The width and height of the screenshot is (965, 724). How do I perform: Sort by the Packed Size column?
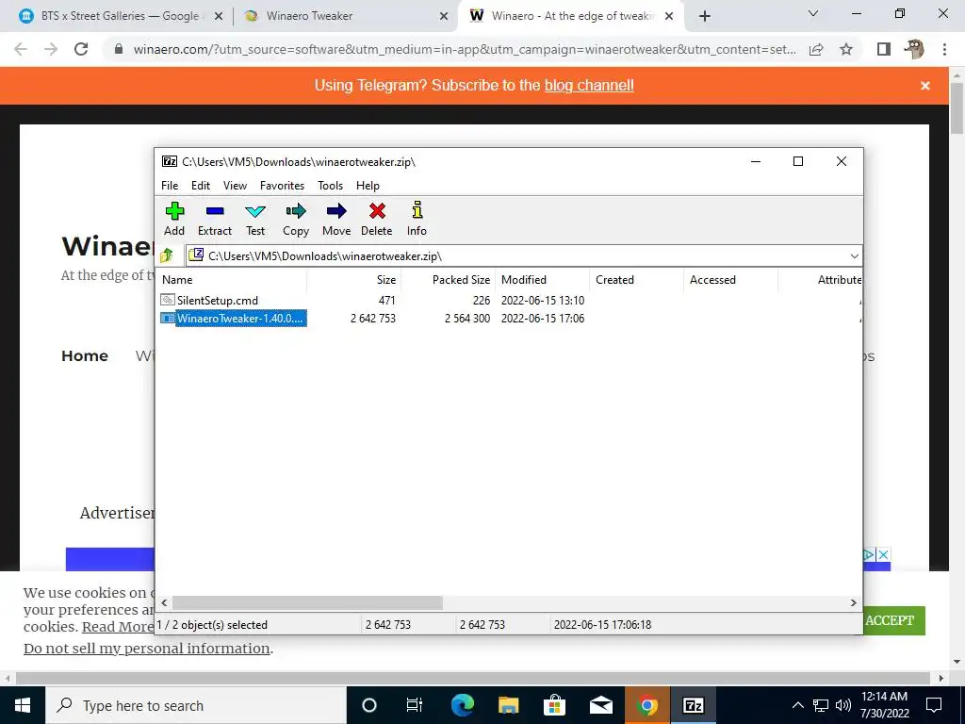448,279
